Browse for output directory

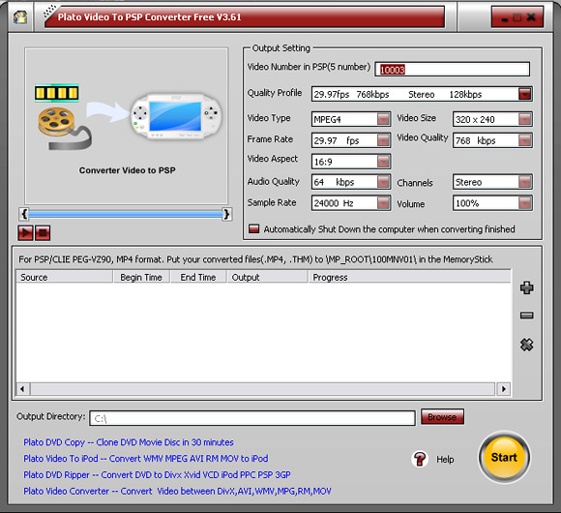point(442,417)
